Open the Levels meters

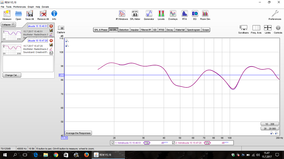point(161,15)
